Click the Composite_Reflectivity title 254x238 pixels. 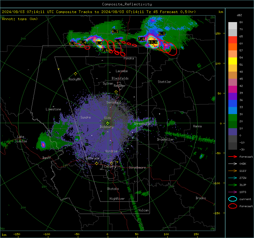pos(127,4)
